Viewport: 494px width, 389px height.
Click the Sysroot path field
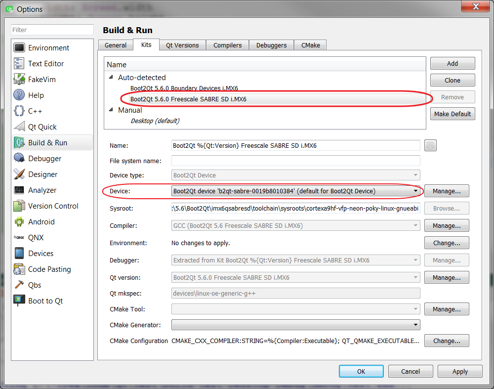tap(296, 208)
